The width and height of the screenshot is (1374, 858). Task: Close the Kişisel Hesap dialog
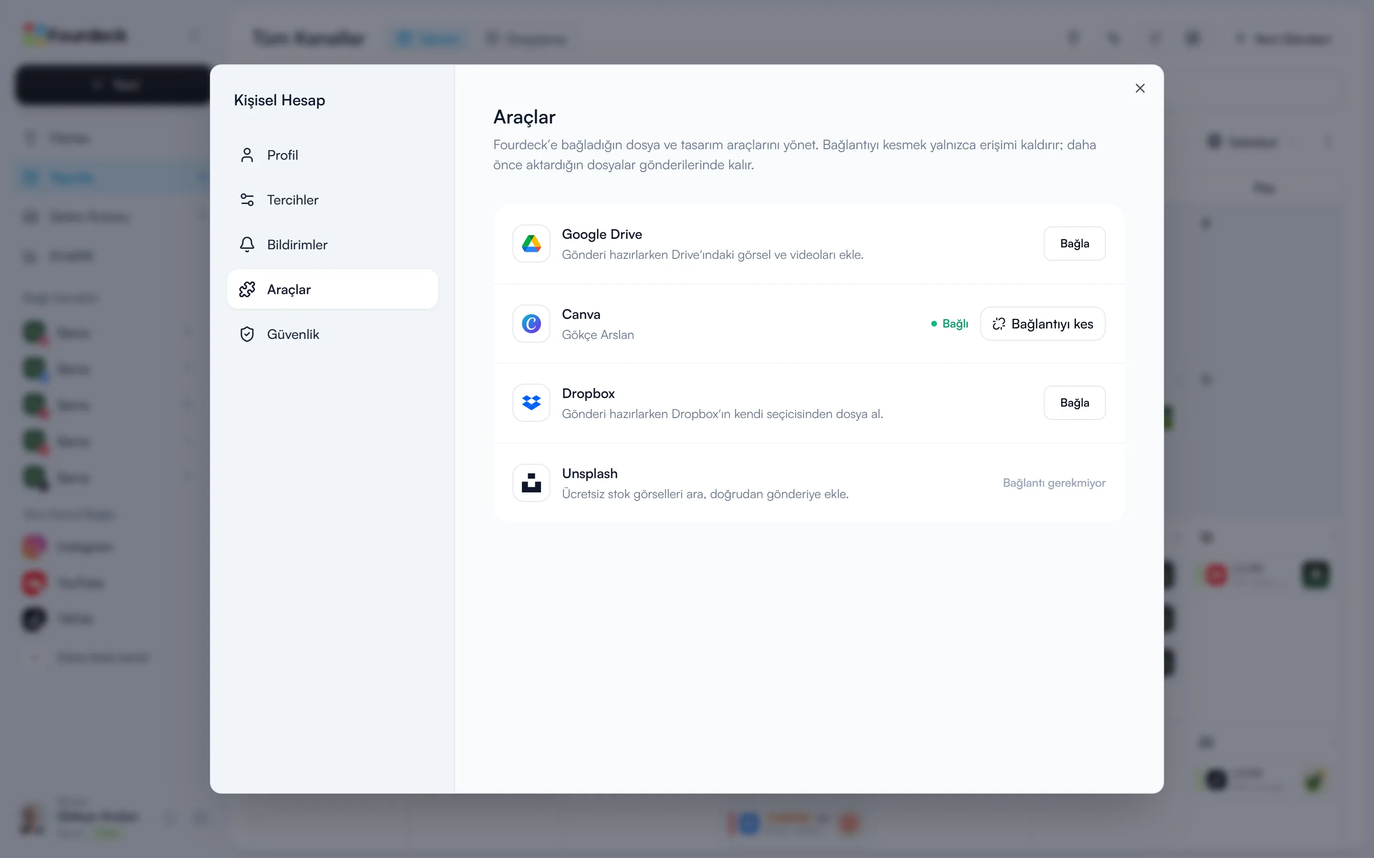1139,89
